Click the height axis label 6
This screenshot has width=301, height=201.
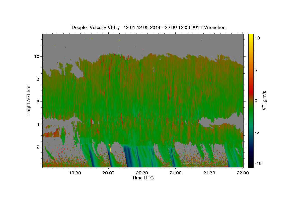(38, 102)
